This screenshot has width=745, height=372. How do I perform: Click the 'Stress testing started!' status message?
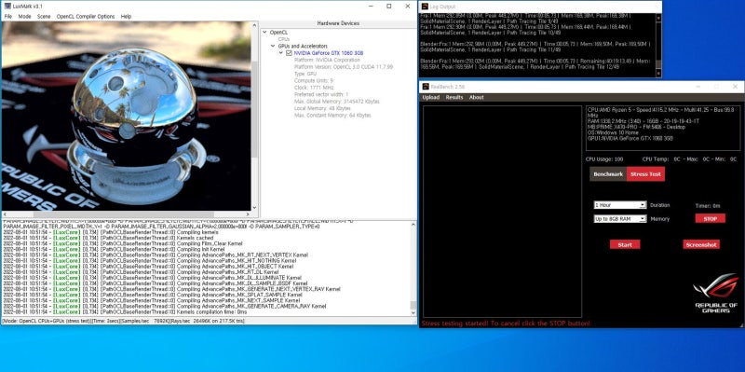pos(506,324)
